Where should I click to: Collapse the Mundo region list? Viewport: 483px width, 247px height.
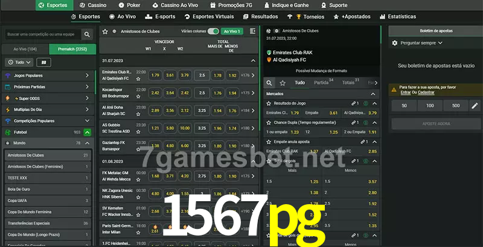coord(87,143)
